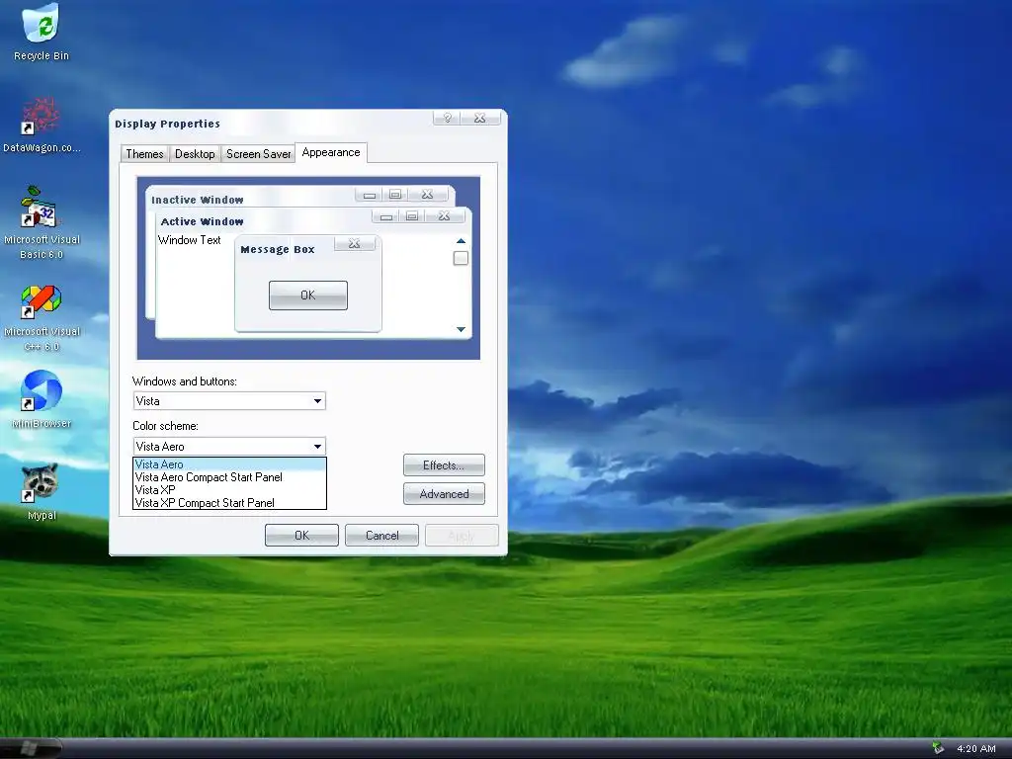Select the MiniBrowser desktop icon

42,399
